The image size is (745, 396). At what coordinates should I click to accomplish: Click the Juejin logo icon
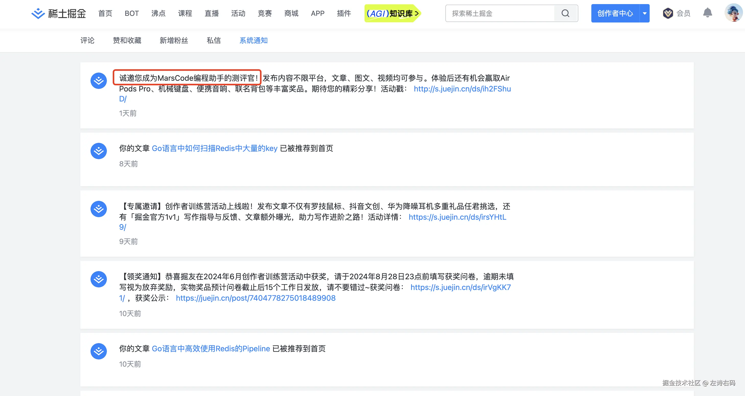[x=38, y=13]
